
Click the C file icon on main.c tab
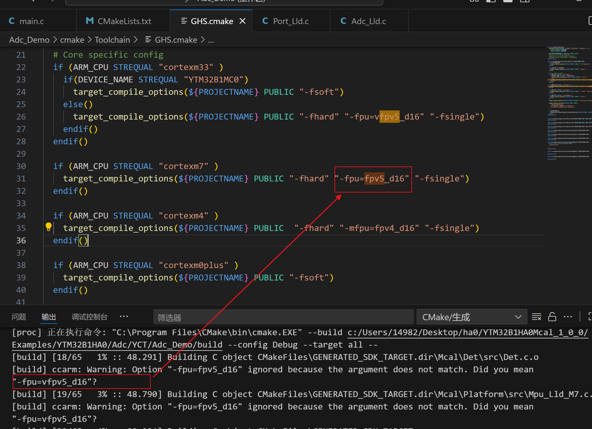[x=12, y=21]
